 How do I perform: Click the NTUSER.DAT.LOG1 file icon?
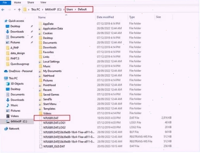[40, 123]
